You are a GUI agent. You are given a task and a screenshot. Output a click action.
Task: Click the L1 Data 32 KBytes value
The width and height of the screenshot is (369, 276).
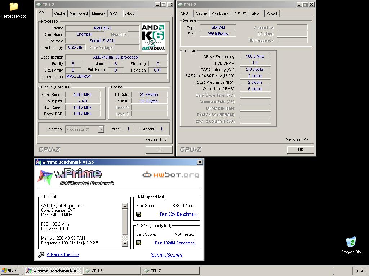(x=149, y=95)
